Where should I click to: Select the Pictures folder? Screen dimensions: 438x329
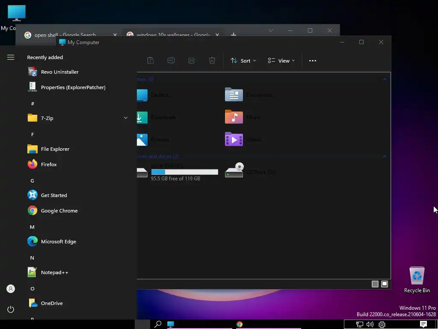point(153,139)
